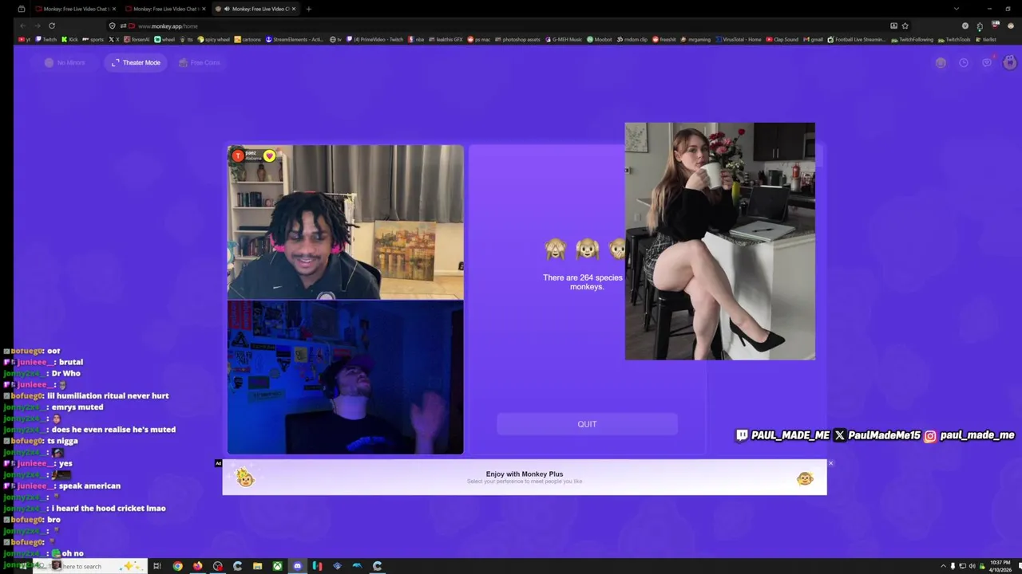Open the tierlist bookmark
Image resolution: width=1022 pixels, height=574 pixels.
(986, 39)
